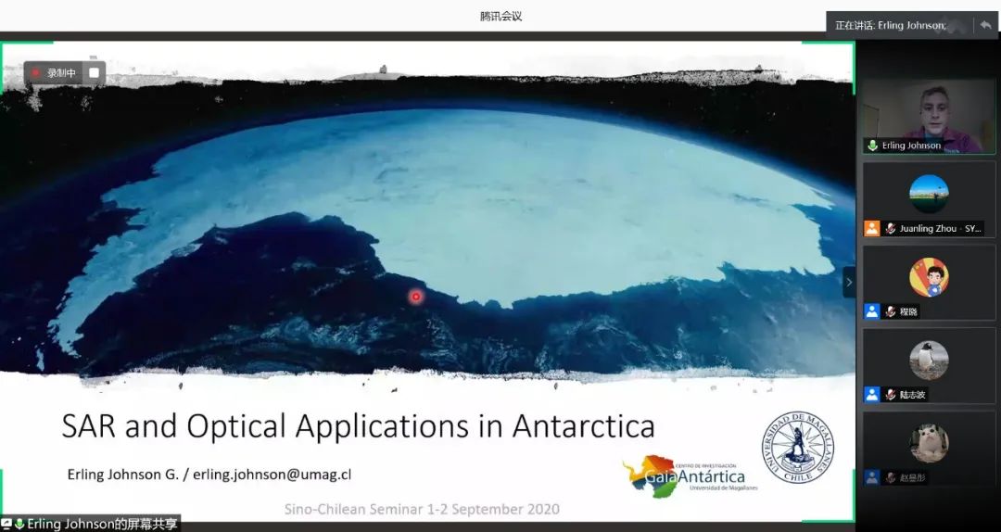Click the muted microphone icon for Juanling Zhou
Image resolution: width=1001 pixels, height=532 pixels.
point(890,228)
